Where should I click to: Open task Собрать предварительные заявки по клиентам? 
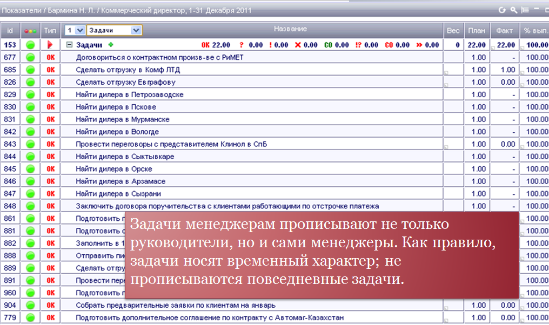[176, 305]
